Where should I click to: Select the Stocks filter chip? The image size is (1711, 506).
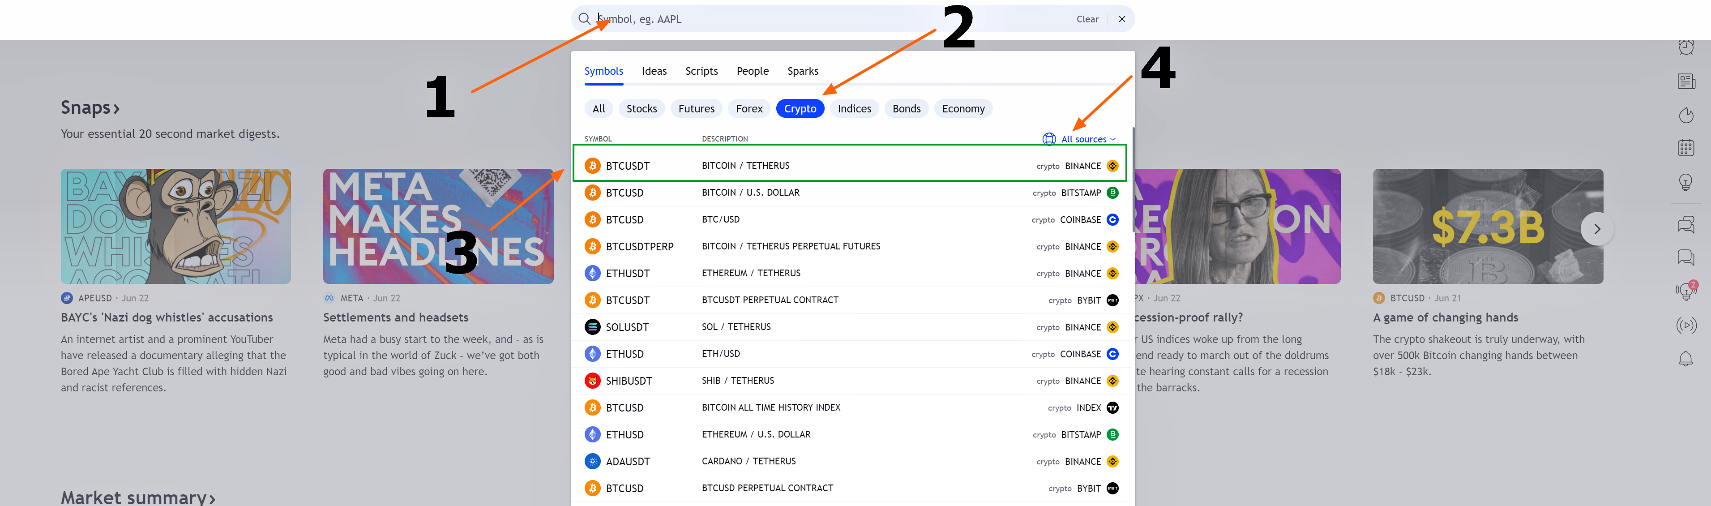642,109
